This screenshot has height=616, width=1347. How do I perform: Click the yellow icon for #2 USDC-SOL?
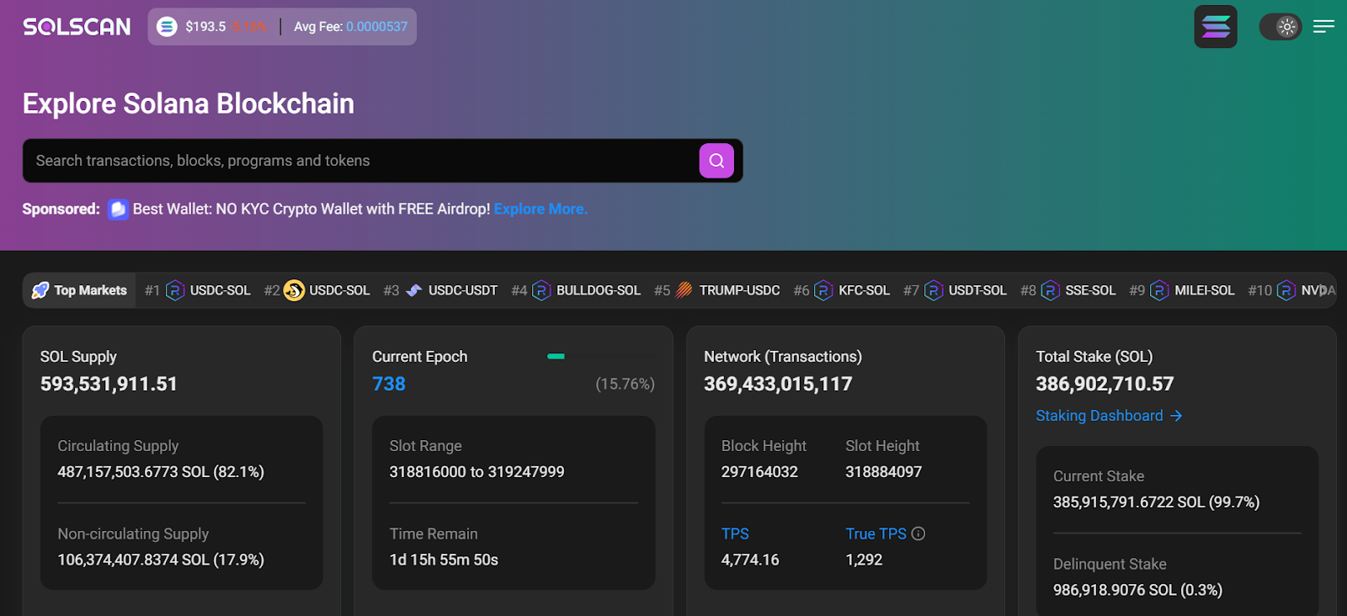[x=294, y=290]
